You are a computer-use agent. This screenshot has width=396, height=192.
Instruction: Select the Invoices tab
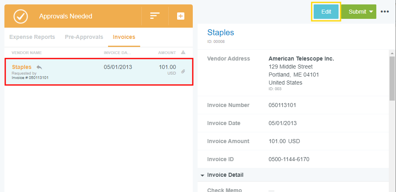124,37
